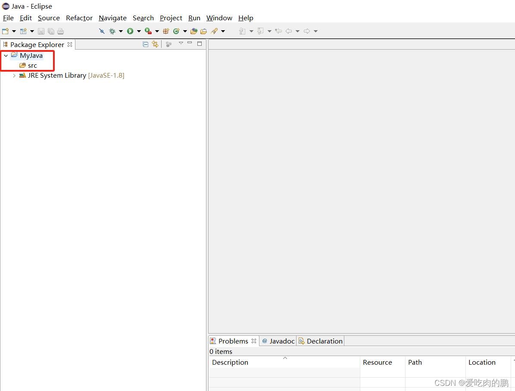Click Collapse All in Package Explorer

[146, 44]
